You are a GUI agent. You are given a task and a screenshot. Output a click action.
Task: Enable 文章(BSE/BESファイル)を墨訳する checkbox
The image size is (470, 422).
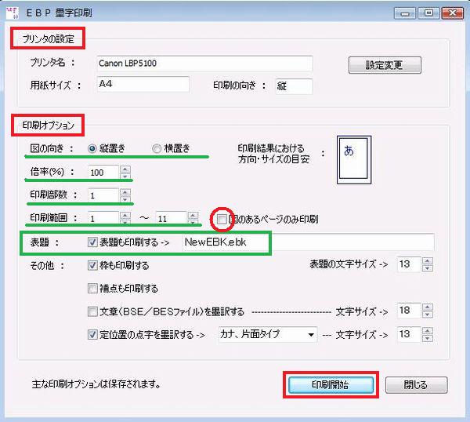[93, 311]
